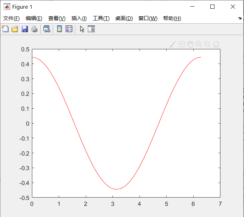Click the x-axis label 3
Image resolution: width=244 pixels, height=217 pixels.
click(x=113, y=204)
